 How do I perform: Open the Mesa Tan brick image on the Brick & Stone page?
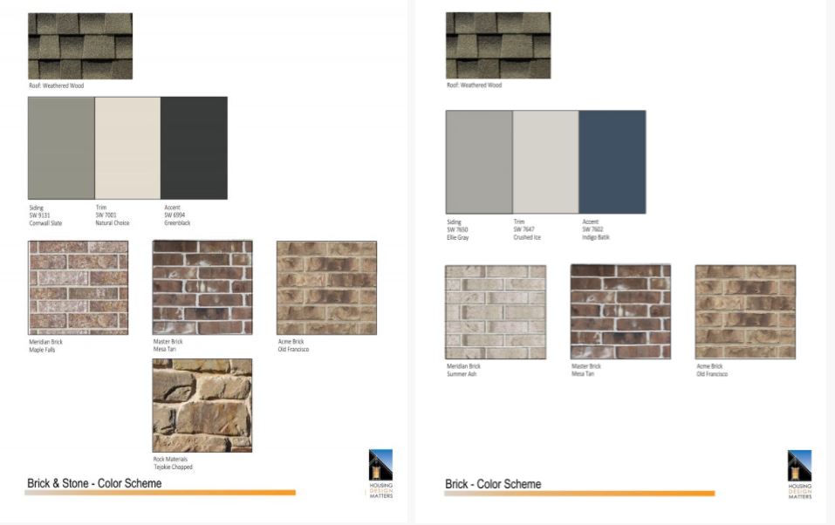(x=202, y=287)
